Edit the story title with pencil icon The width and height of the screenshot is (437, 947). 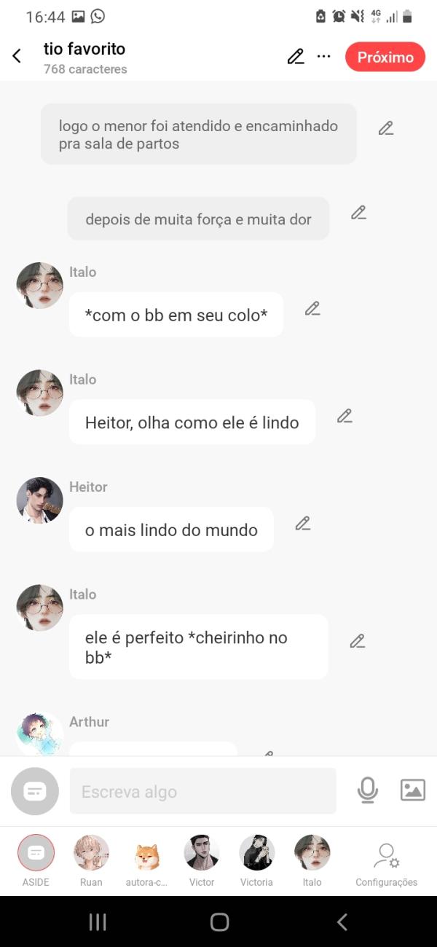click(x=295, y=57)
